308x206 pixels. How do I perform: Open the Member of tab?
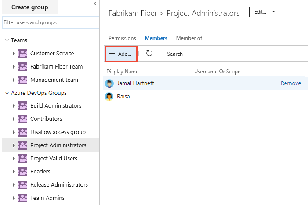tap(189, 38)
